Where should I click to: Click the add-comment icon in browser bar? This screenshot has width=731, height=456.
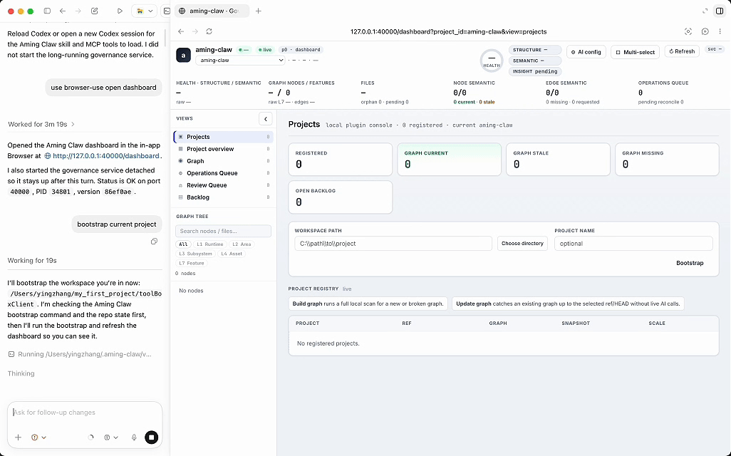pos(705,31)
